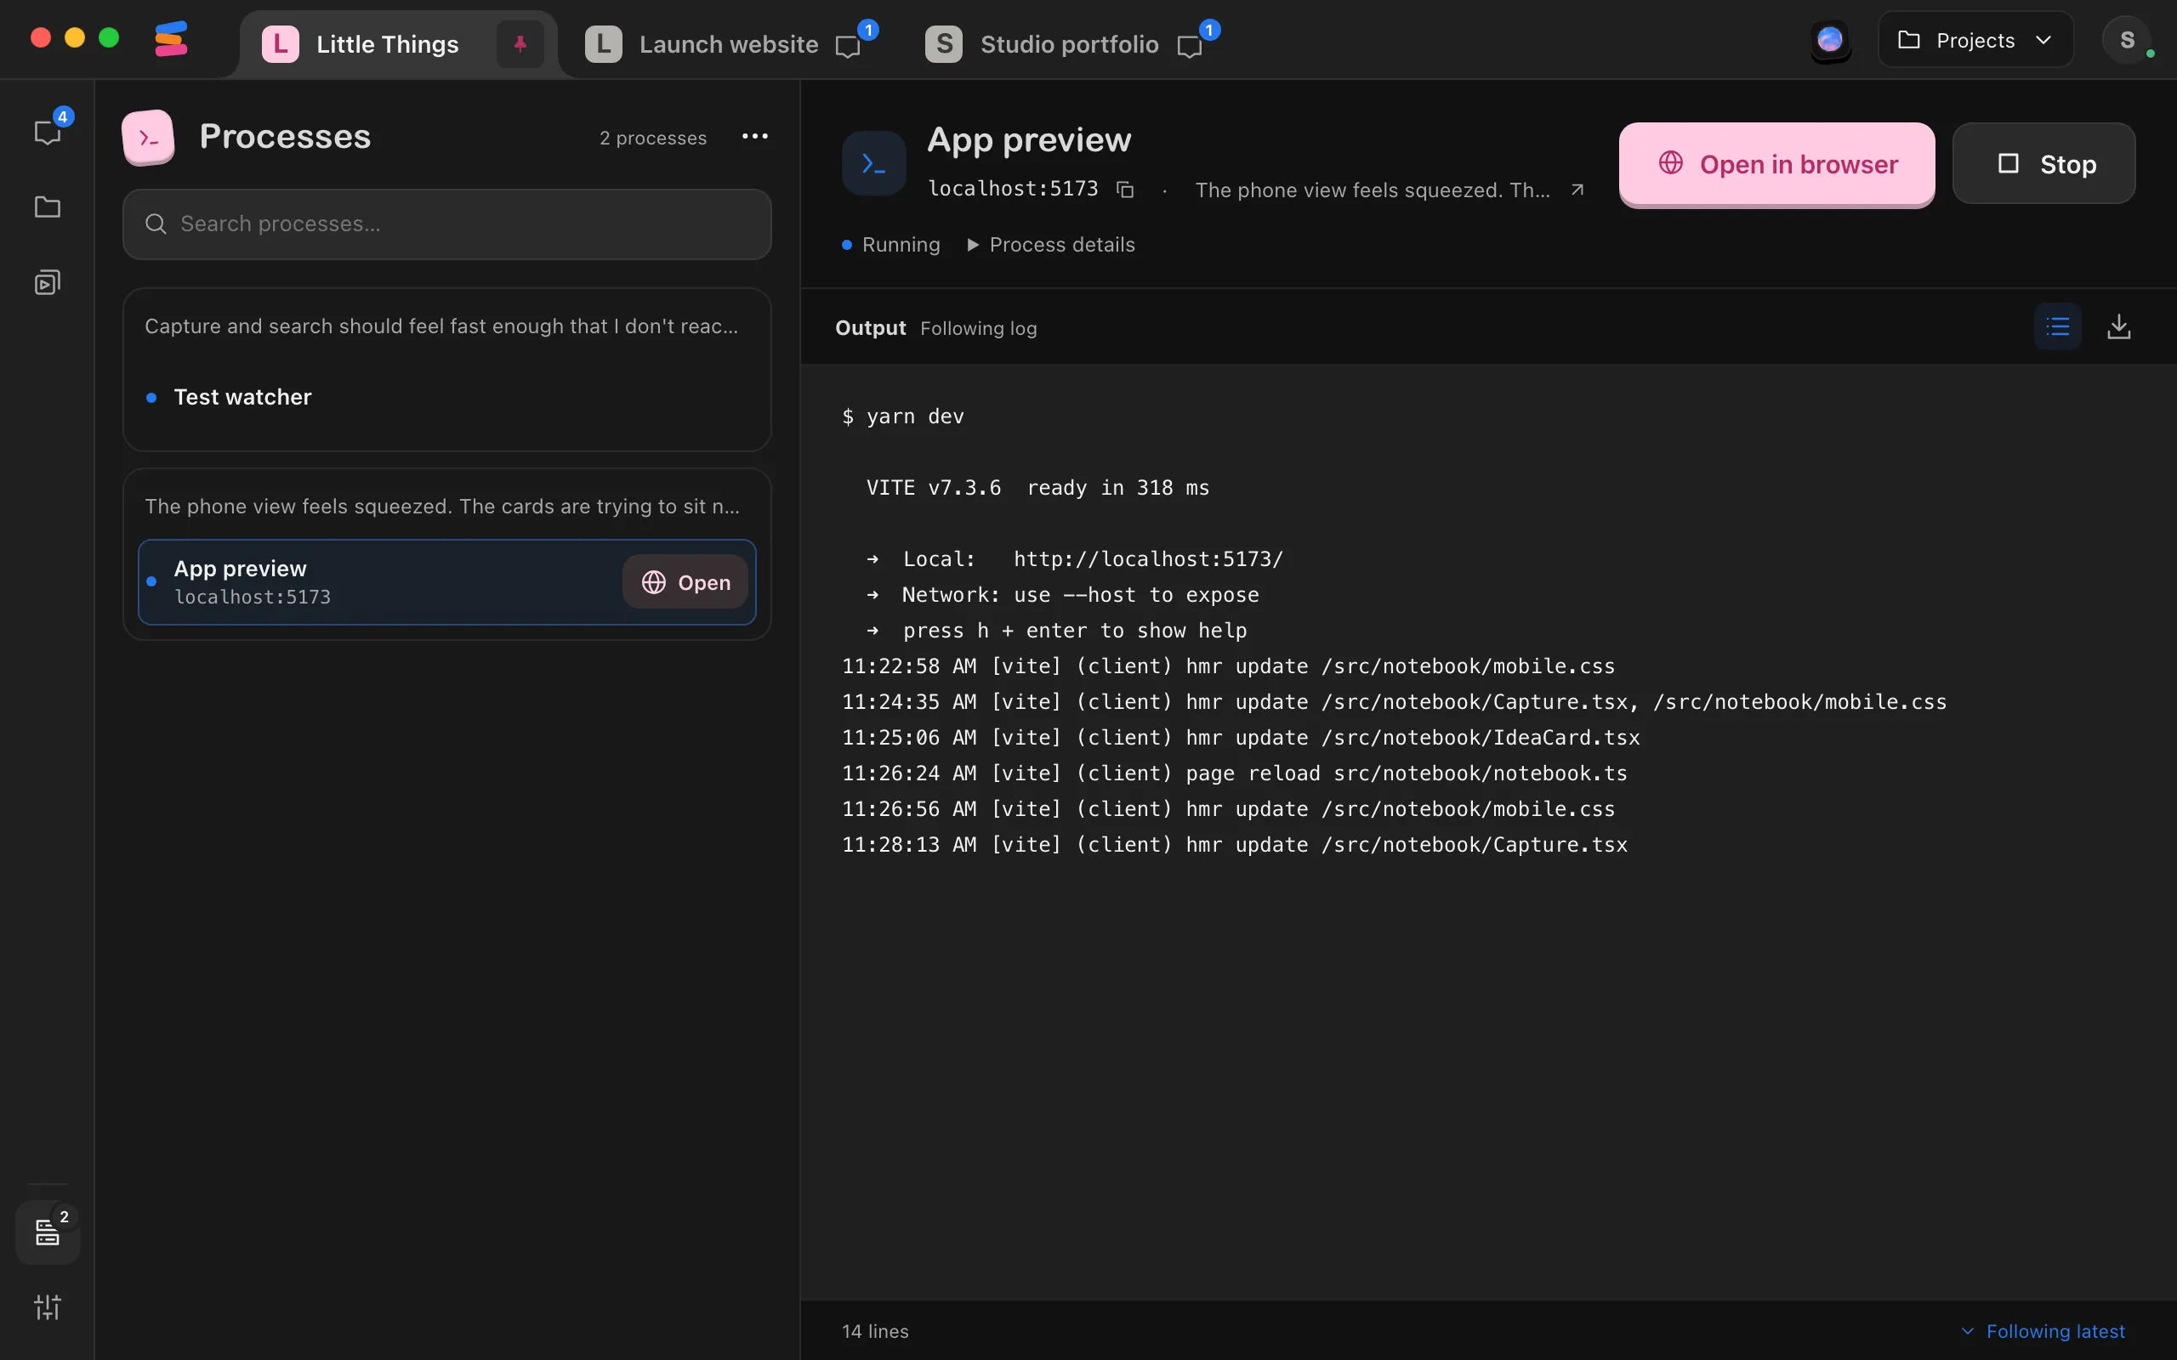Open Studio portfolio chat notification icon
Screen dimensions: 2177x1360
pos(1189,46)
